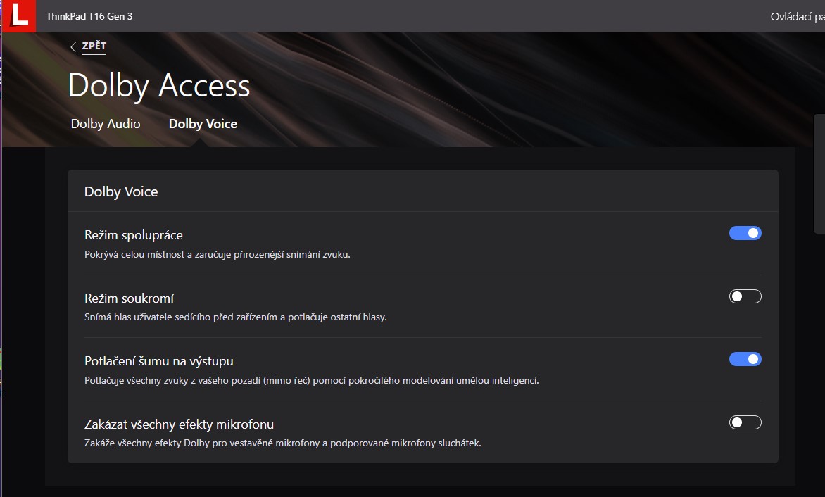Image resolution: width=825 pixels, height=497 pixels.
Task: Click the Režim soukromí setting label
Action: point(130,298)
